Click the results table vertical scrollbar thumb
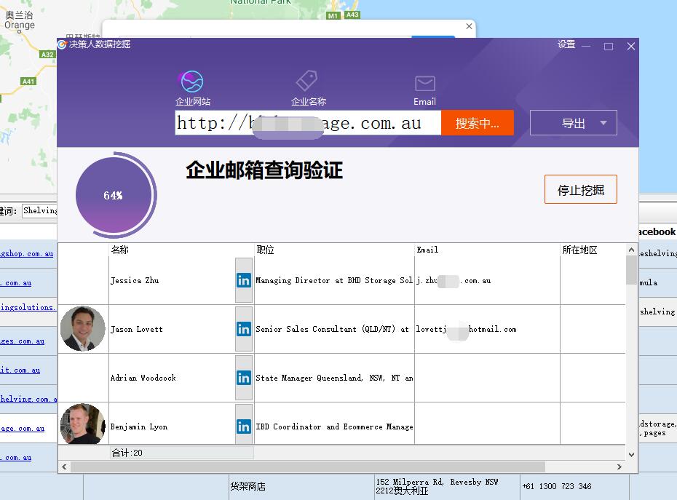The height and width of the screenshot is (500, 677). [631, 270]
